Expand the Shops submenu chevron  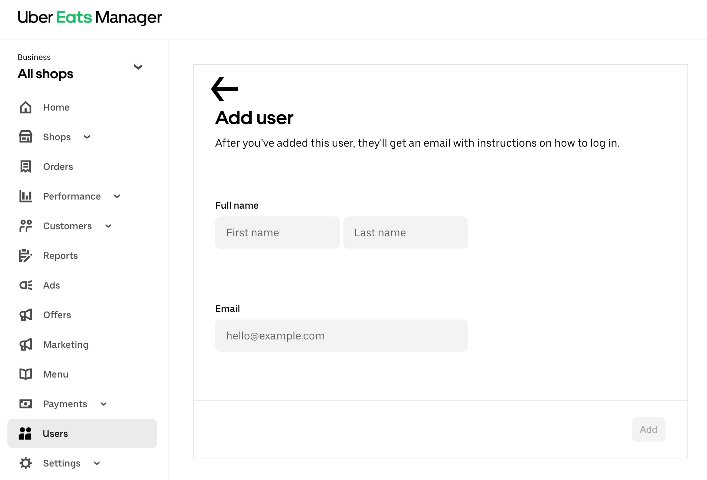click(87, 137)
